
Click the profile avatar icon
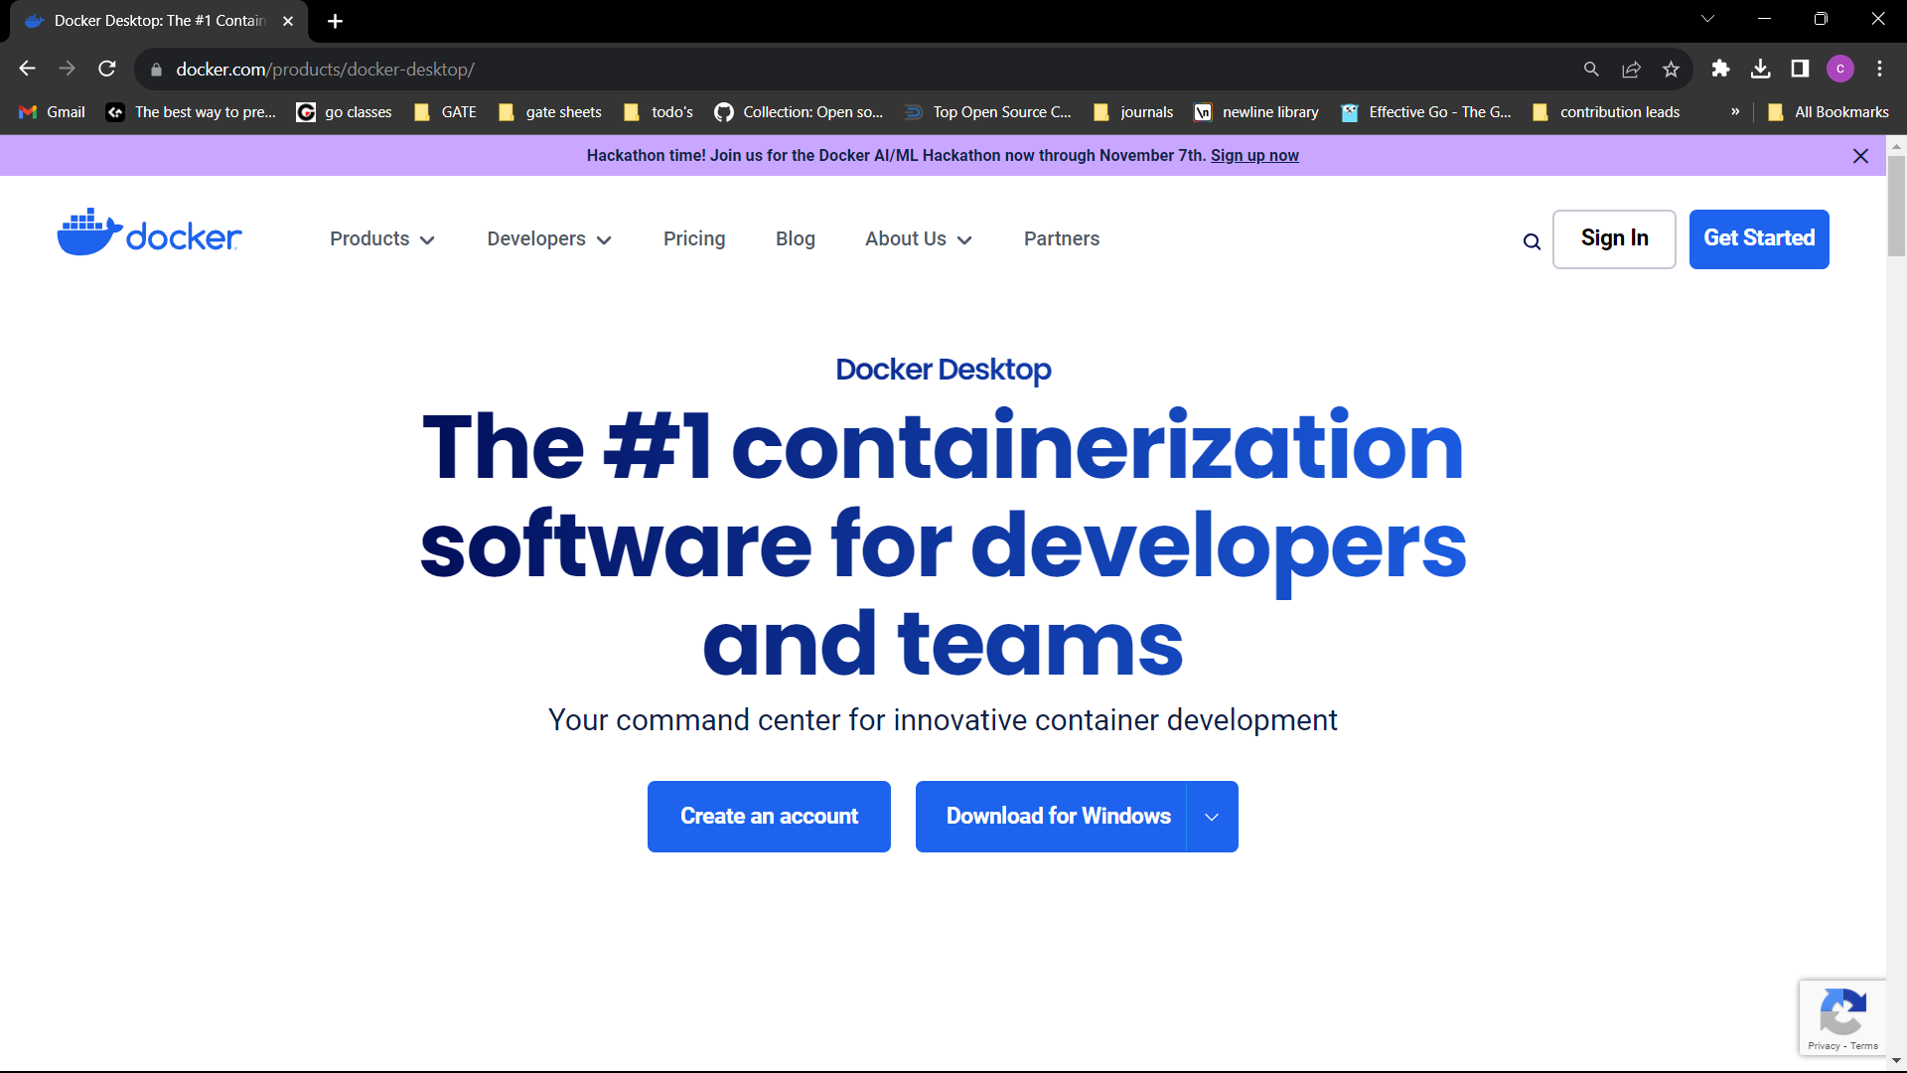pos(1840,69)
